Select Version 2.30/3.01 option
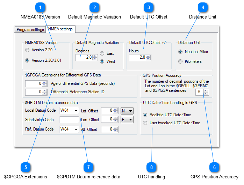244x185 pixels. click(x=27, y=60)
